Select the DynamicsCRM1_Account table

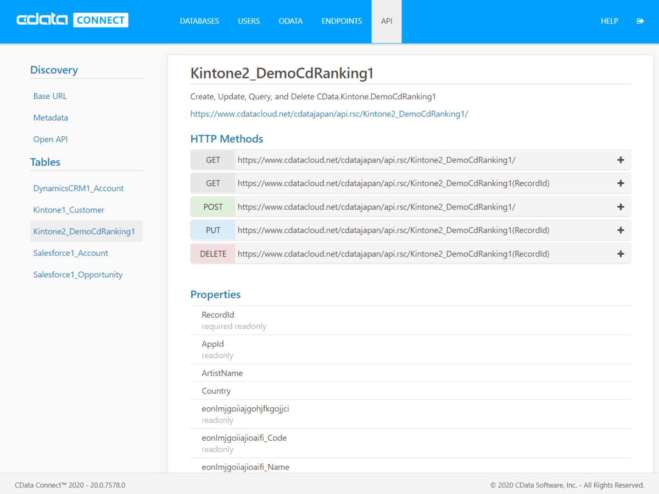(x=79, y=188)
